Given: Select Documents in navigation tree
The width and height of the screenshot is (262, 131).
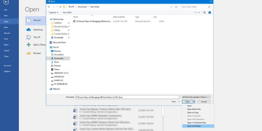Looking at the screenshot, I should 59,55.
